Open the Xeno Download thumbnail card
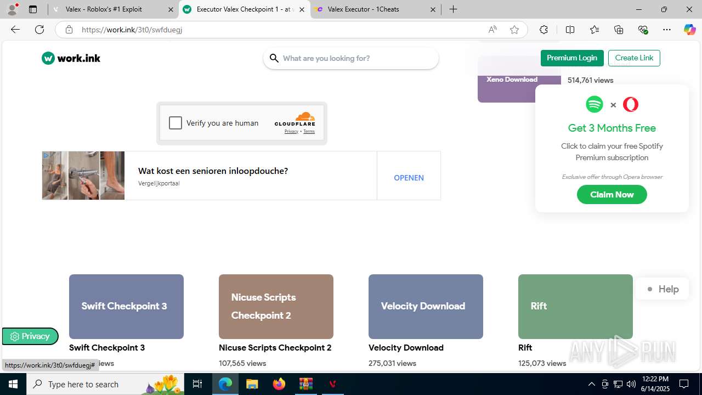Screen dimensions: 702x395 tap(519, 79)
